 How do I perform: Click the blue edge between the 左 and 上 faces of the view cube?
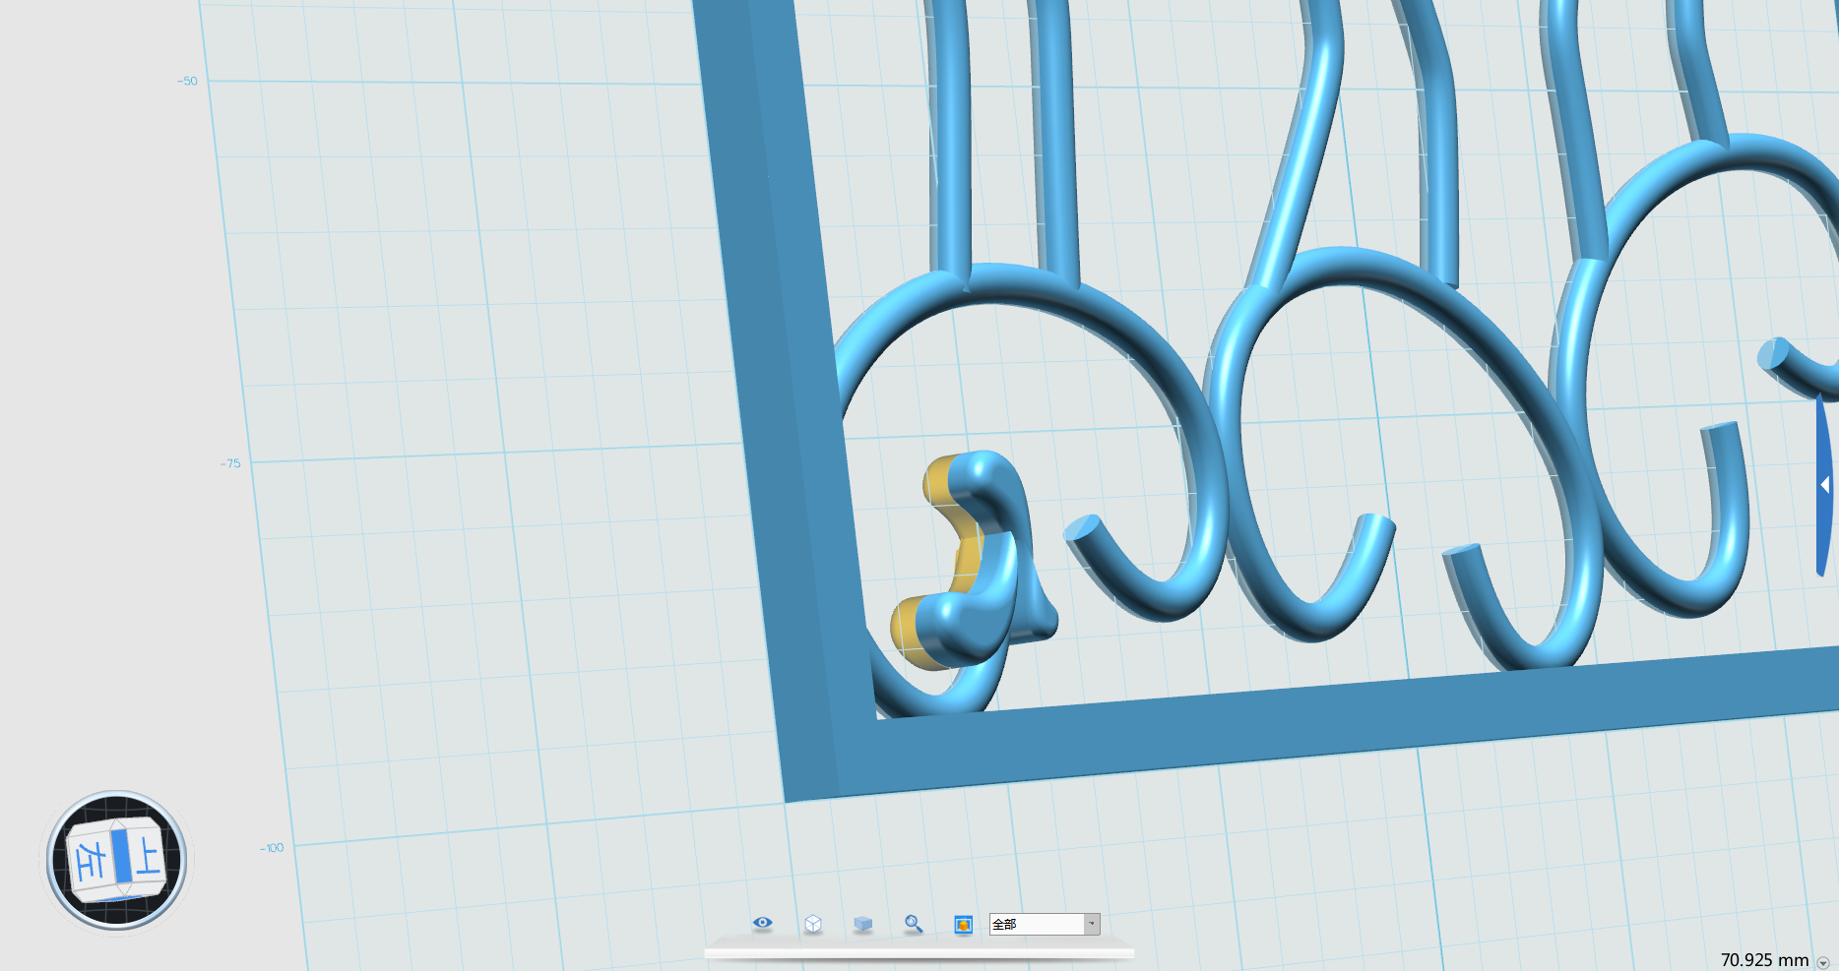(x=121, y=856)
